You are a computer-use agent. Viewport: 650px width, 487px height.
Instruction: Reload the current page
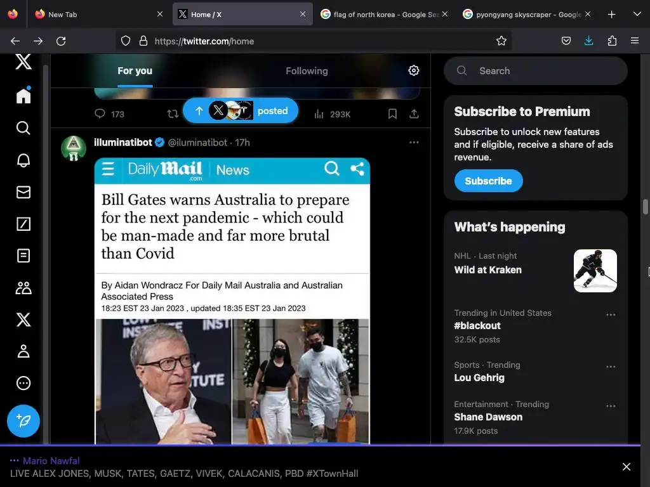[x=61, y=41]
